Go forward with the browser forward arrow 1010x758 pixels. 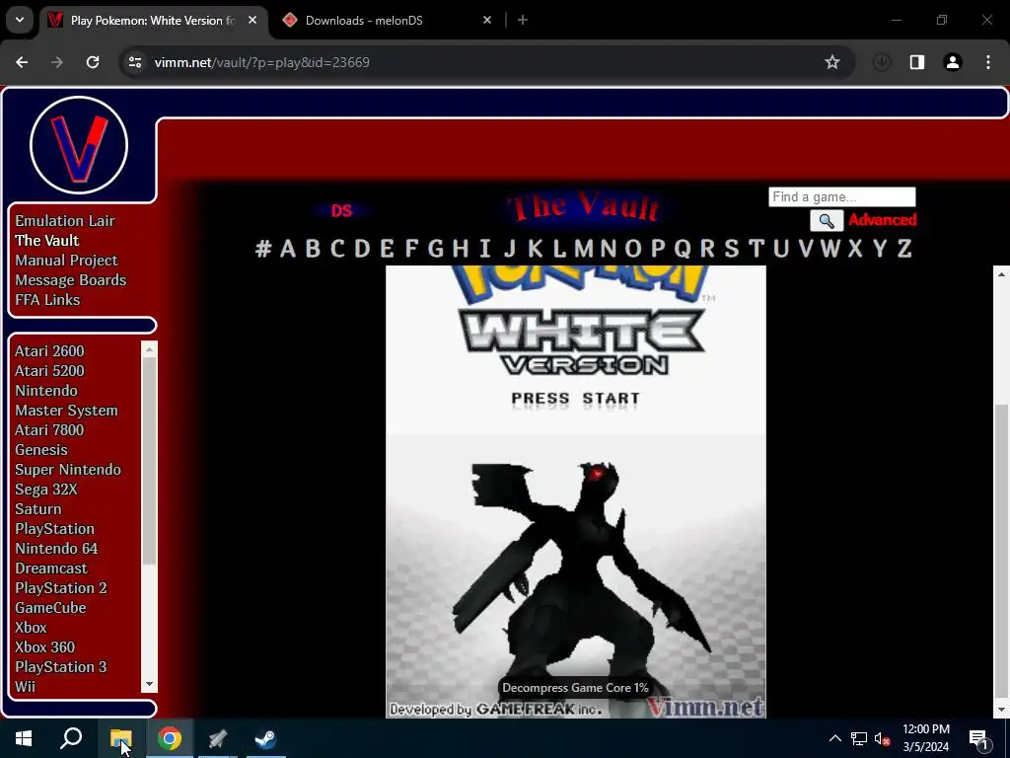pos(57,62)
